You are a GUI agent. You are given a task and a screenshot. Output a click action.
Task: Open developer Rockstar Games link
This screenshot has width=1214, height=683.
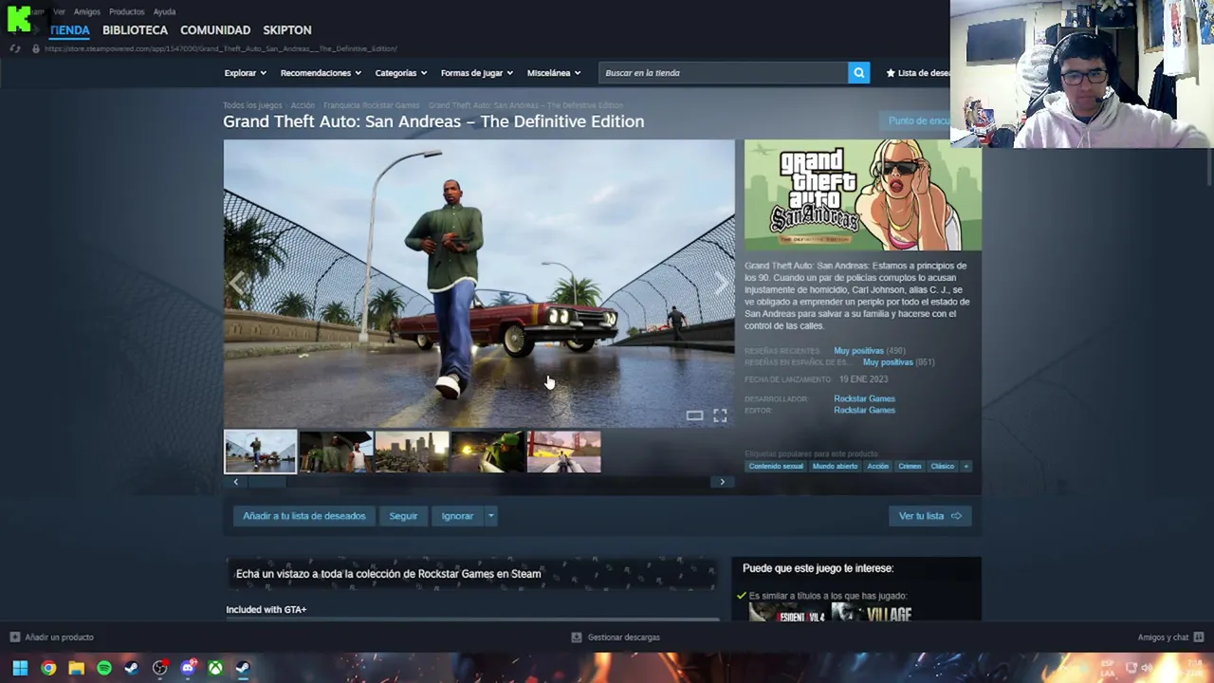point(864,399)
